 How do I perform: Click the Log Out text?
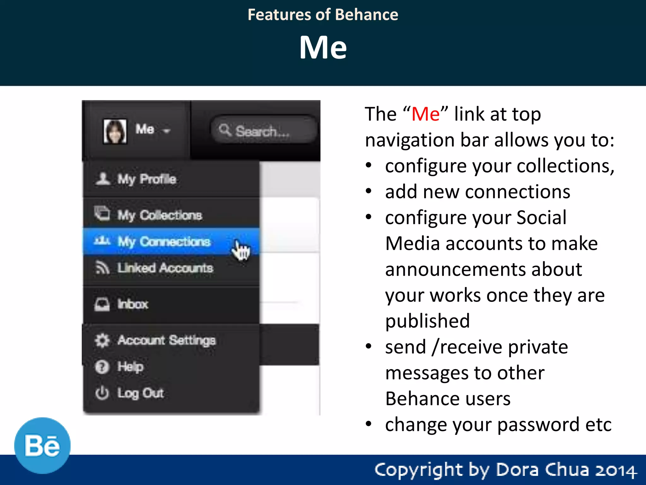141,393
